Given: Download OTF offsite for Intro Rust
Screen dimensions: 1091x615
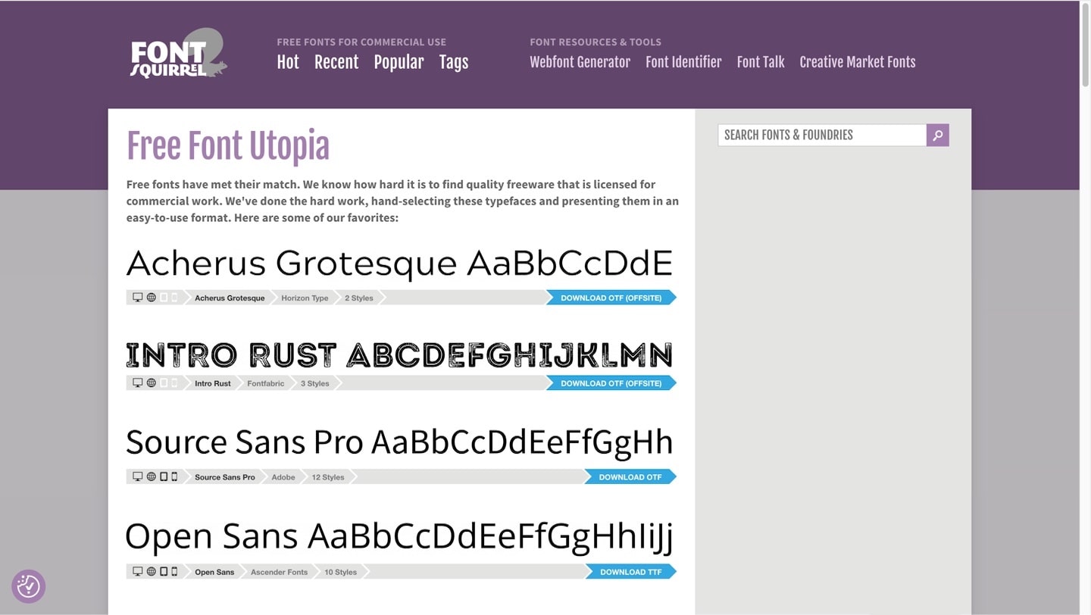Looking at the screenshot, I should point(611,383).
